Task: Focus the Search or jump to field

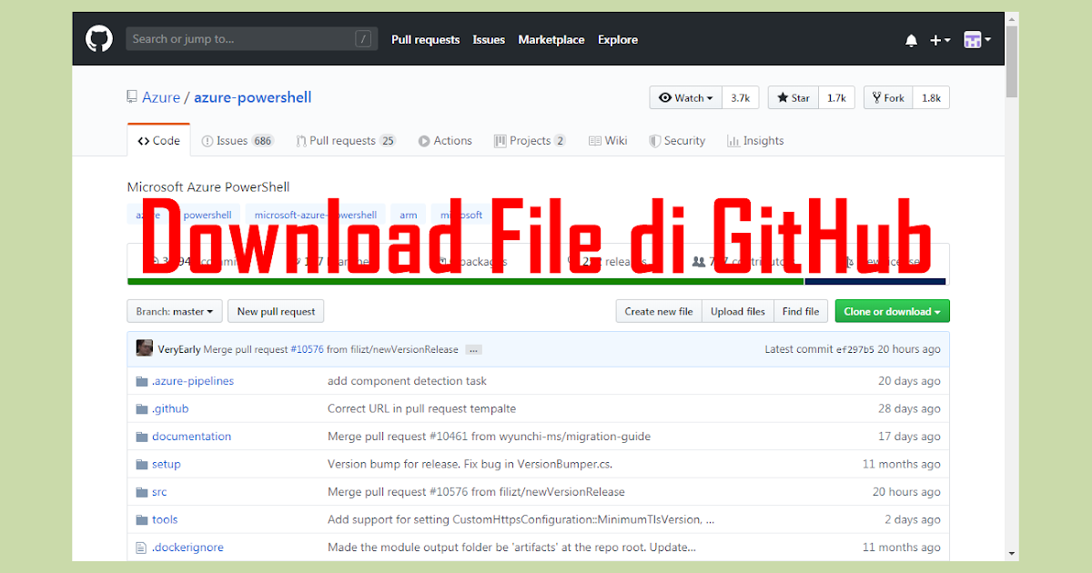Action: (x=252, y=39)
